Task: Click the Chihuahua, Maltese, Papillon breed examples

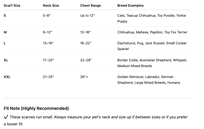Action: point(152,32)
